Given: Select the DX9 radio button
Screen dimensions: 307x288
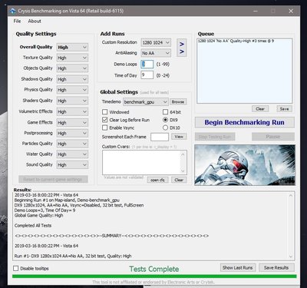Looking at the screenshot, I should click(x=165, y=120).
